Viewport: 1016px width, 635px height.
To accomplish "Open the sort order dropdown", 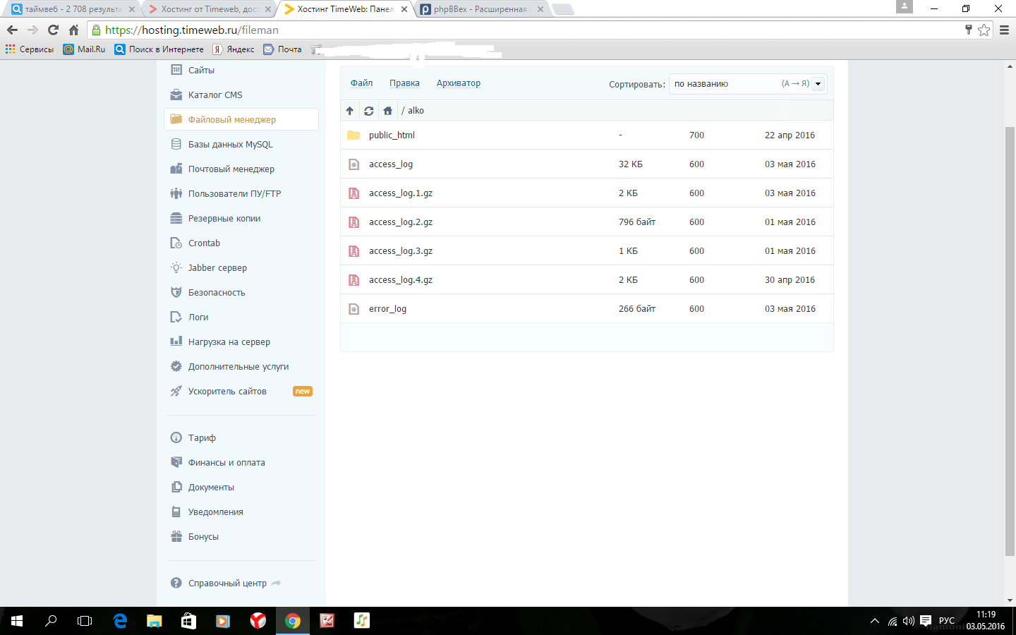I will (x=818, y=84).
